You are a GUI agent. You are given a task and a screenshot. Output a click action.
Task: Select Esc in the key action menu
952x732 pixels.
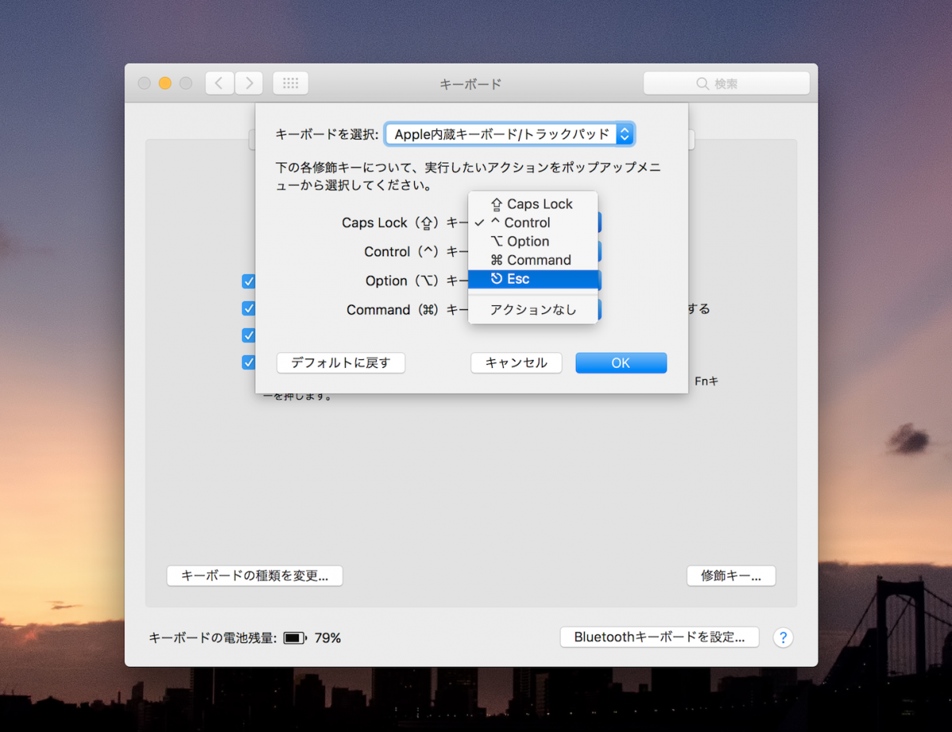(x=534, y=279)
